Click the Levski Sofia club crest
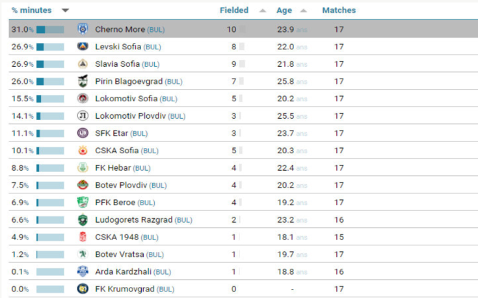The height and width of the screenshot is (298, 478). [83, 47]
